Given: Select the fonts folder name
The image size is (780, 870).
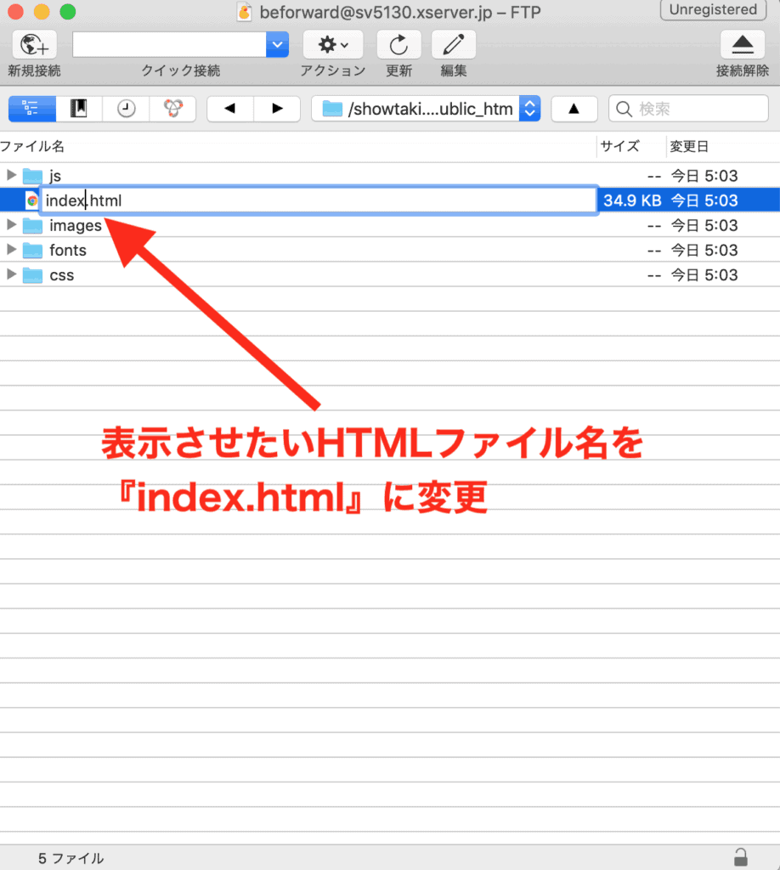Looking at the screenshot, I should point(68,250).
